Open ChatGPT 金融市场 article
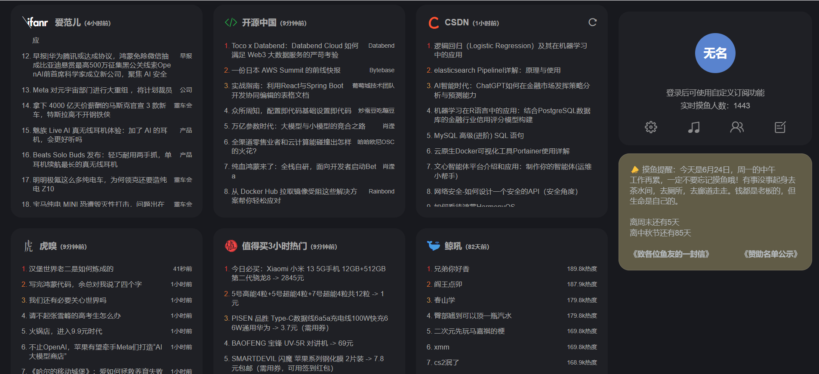The width and height of the screenshot is (819, 374). pos(512,91)
